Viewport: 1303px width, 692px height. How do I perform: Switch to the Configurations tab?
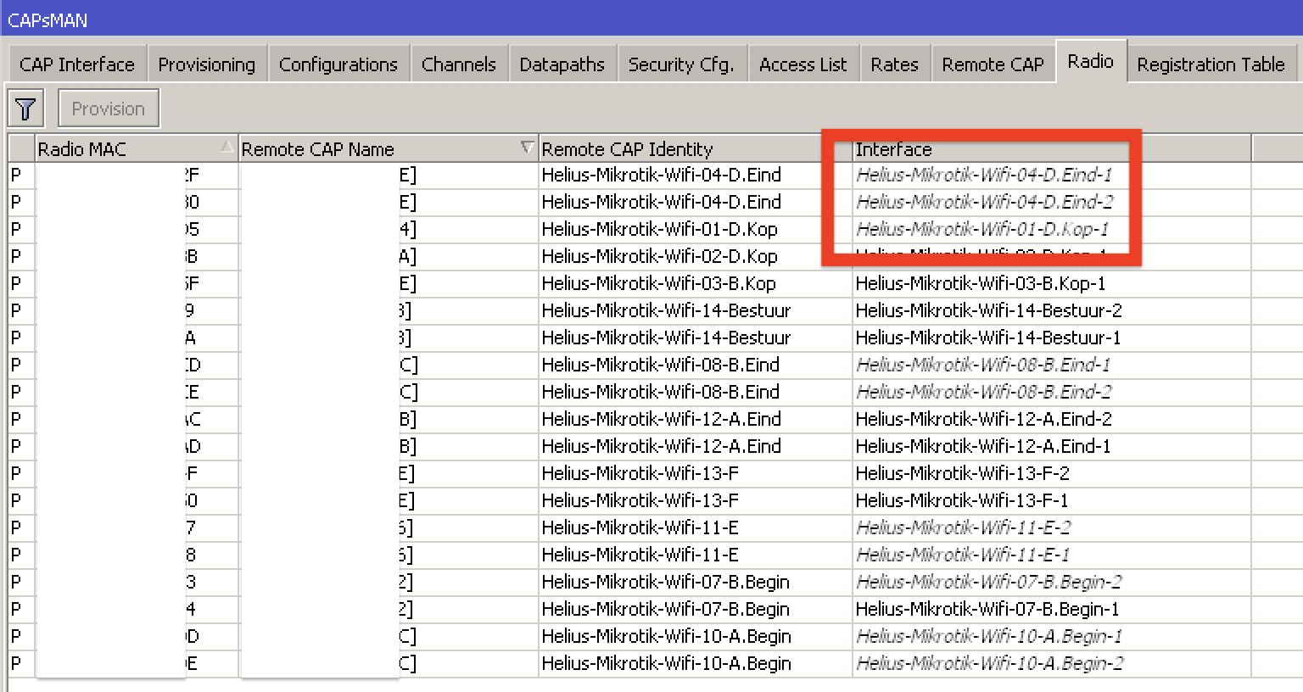tap(338, 63)
